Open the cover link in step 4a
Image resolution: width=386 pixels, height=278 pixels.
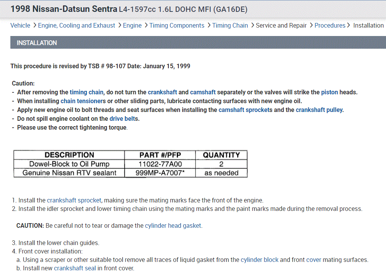coord(314,260)
